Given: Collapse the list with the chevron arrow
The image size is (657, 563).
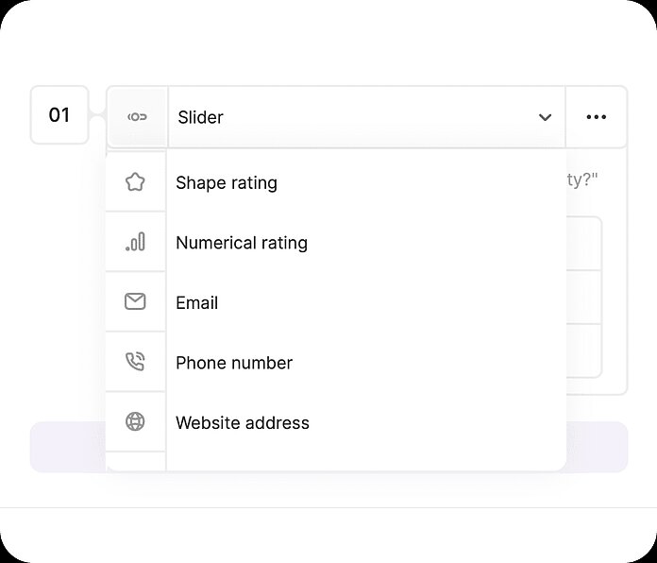Looking at the screenshot, I should 545,118.
